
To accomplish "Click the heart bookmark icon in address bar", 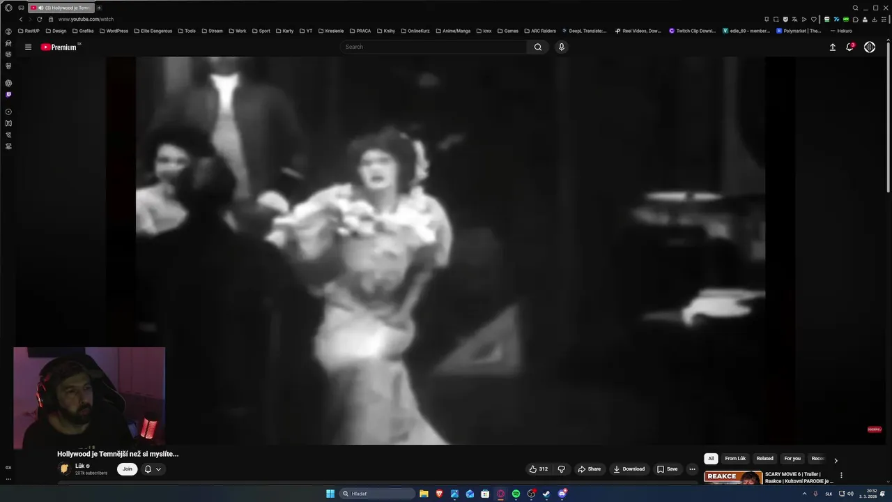I will click(x=813, y=20).
